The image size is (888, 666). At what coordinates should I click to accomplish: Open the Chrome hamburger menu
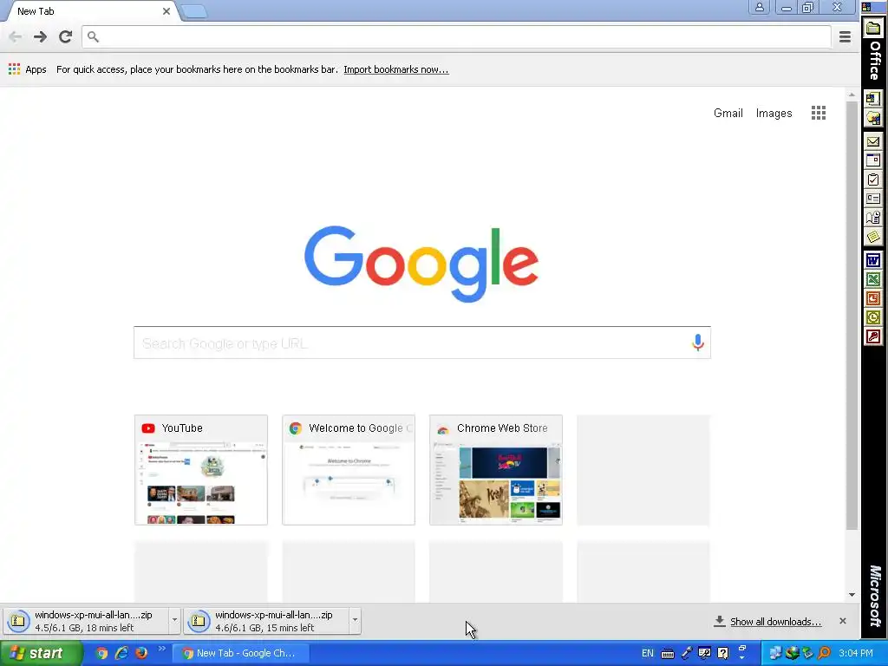[845, 36]
